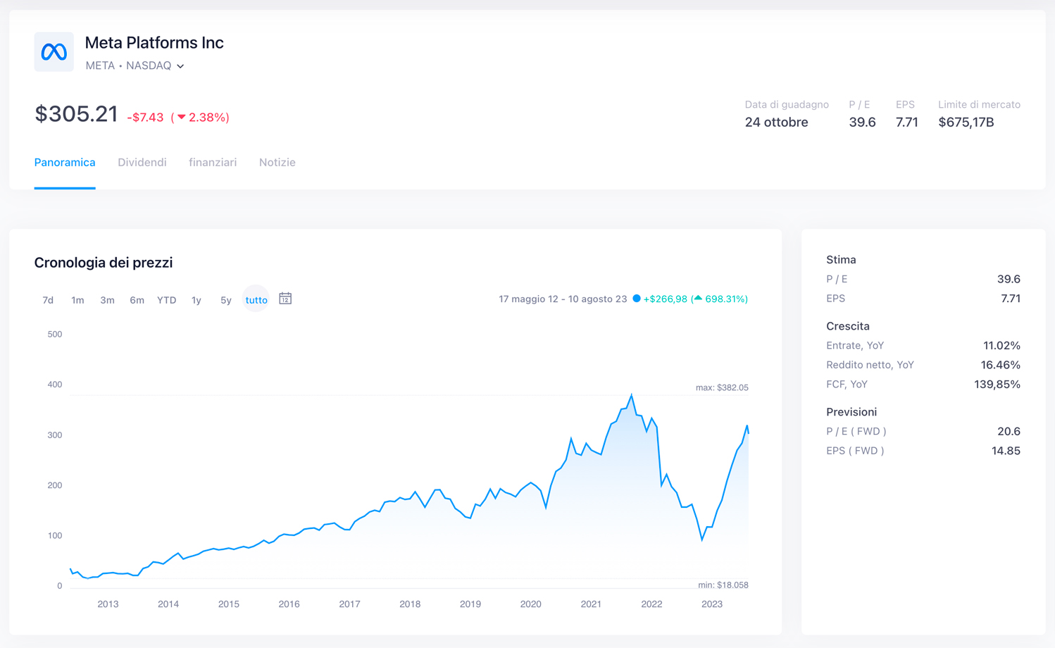Click the green up-triangle gain indicator
The image size is (1055, 648).
[x=698, y=299]
